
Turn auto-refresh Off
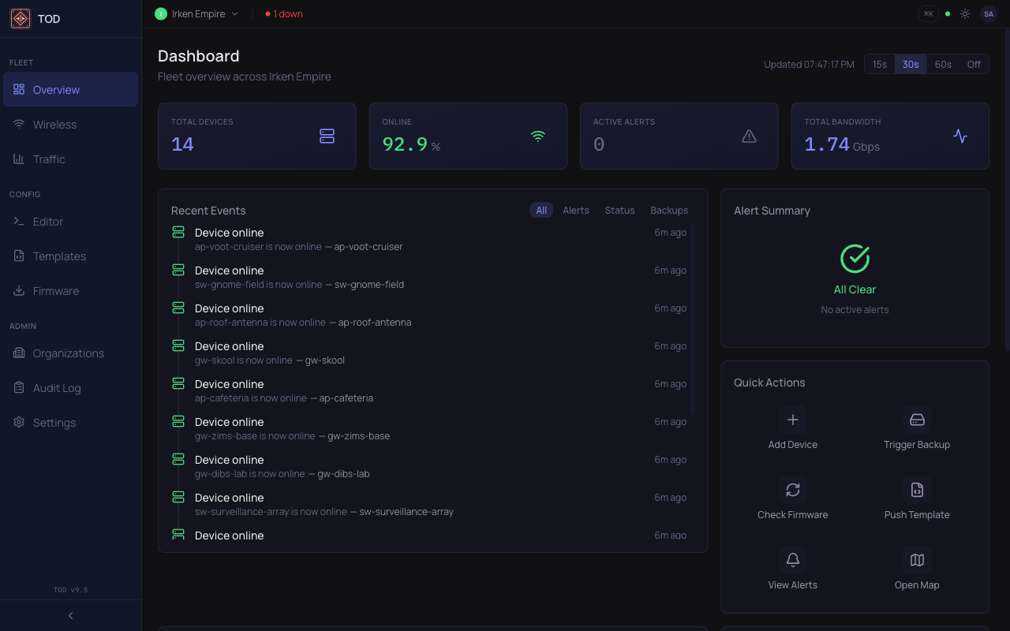[973, 64]
